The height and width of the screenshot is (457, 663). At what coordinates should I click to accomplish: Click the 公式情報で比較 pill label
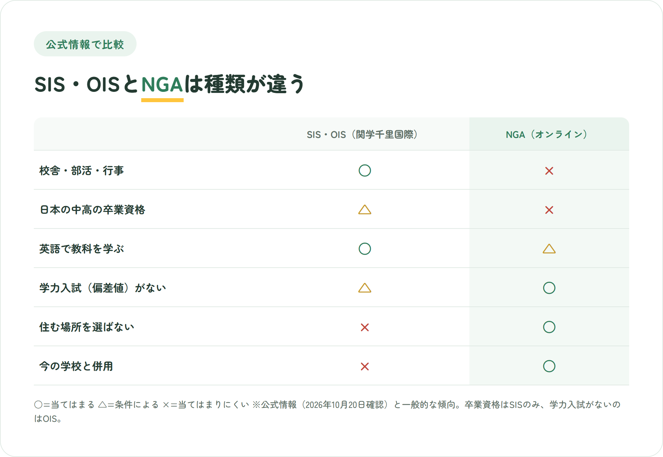coord(85,44)
